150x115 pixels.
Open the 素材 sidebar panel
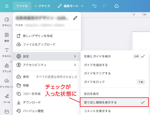tap(7, 38)
